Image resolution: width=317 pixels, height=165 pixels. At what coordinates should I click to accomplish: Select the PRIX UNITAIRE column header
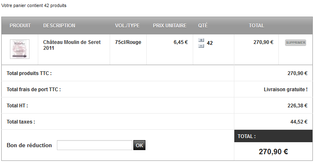(170, 26)
